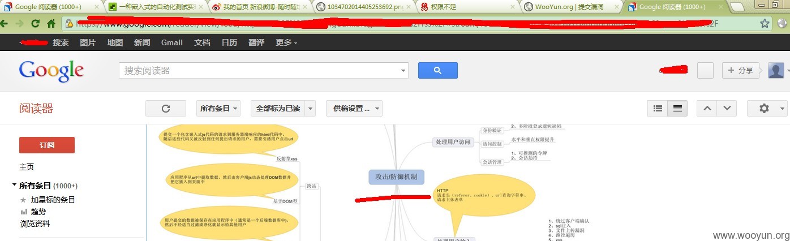Reload the page with the refresh icon

coord(35,24)
